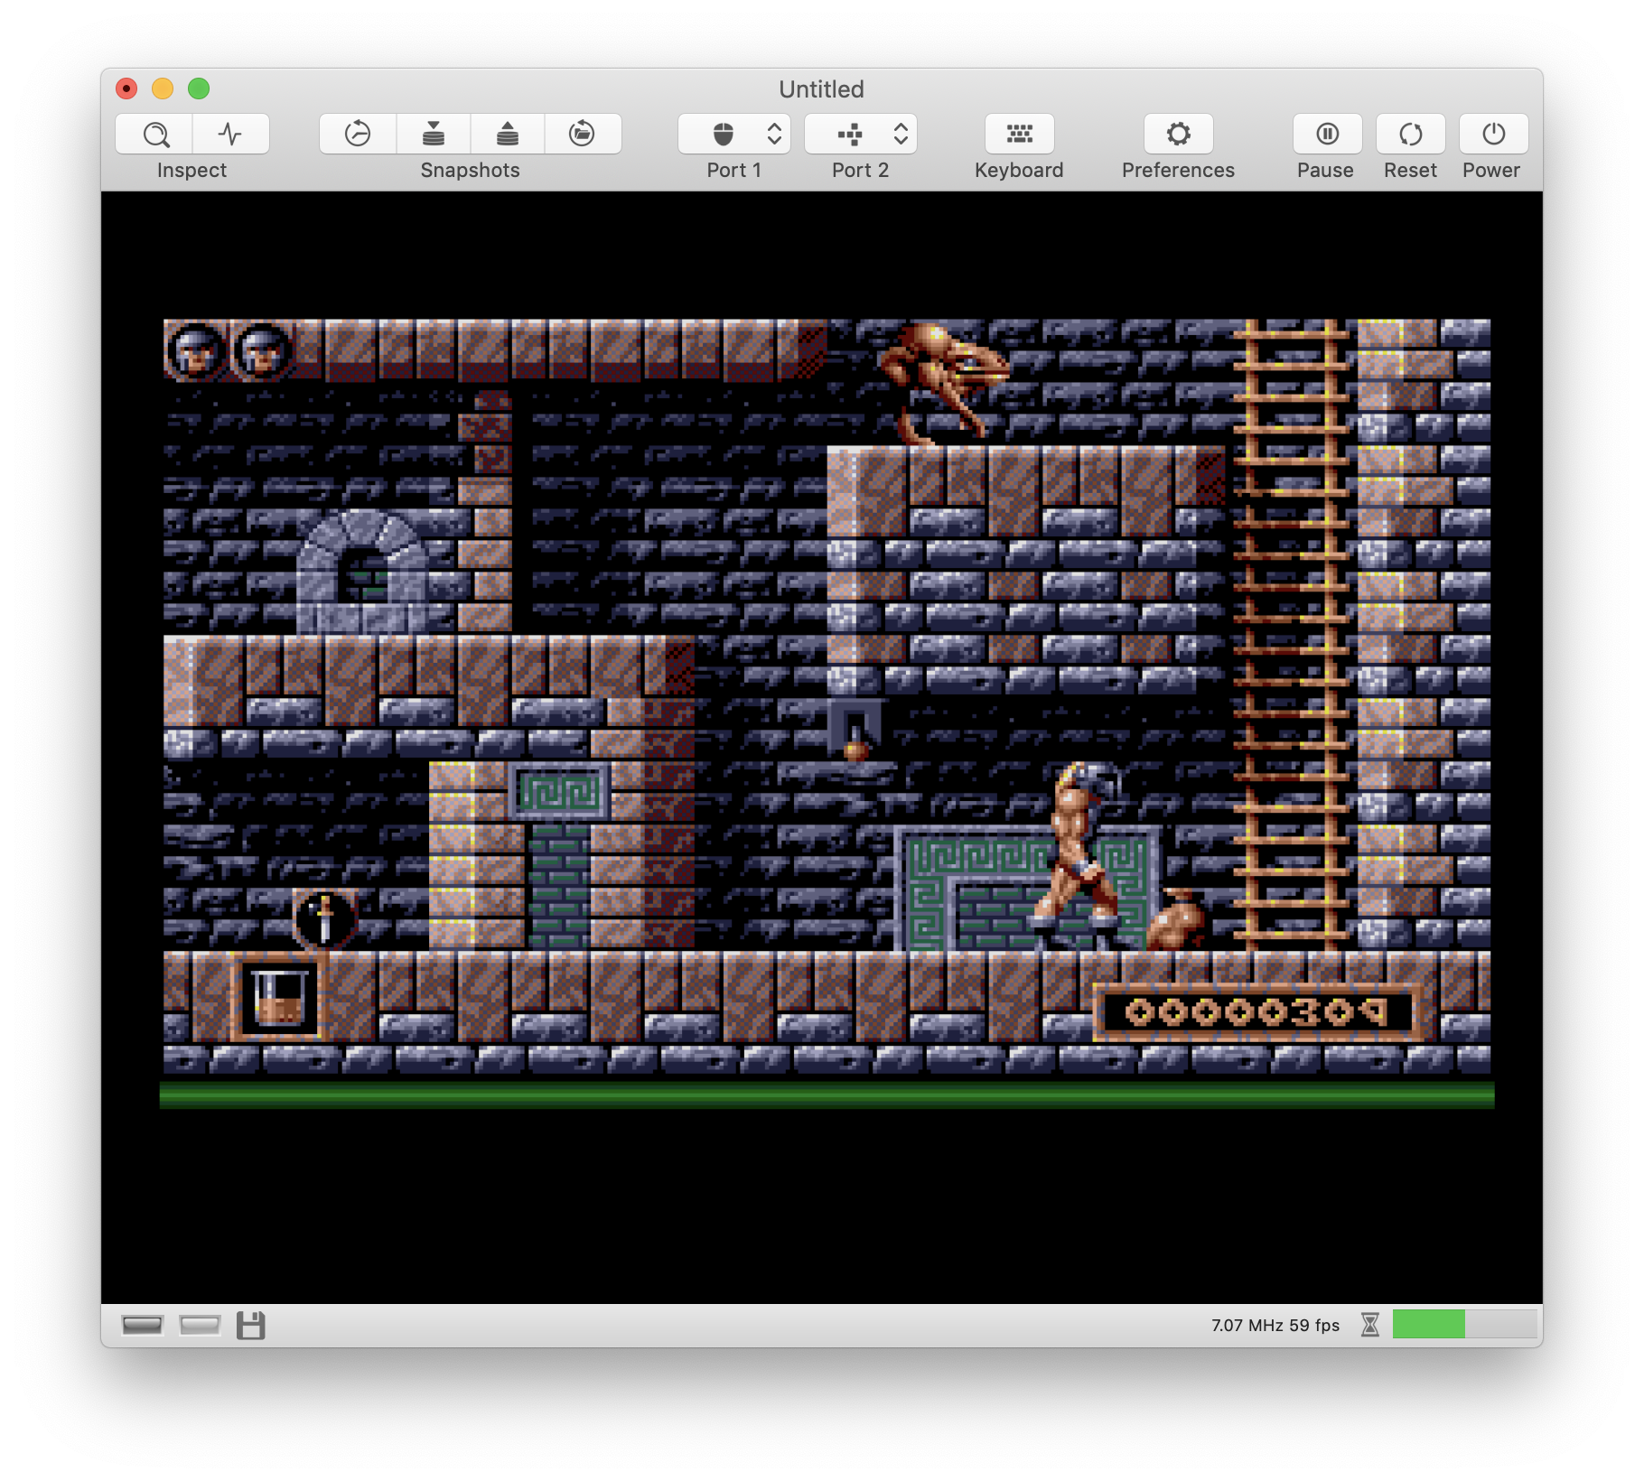Viewport: 1644px width, 1481px height.
Task: Select the Port 1 mouse device icon
Action: pos(723,134)
